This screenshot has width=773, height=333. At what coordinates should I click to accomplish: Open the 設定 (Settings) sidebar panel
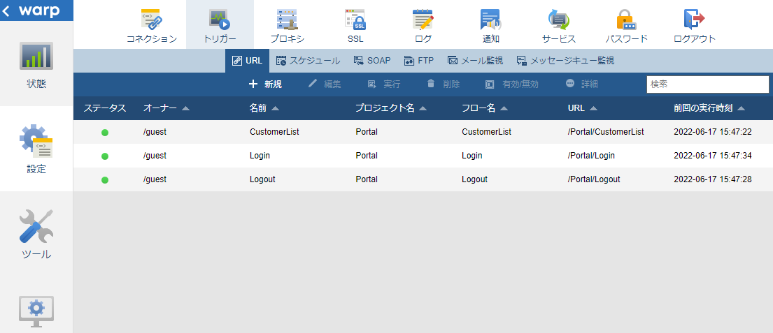[36, 149]
